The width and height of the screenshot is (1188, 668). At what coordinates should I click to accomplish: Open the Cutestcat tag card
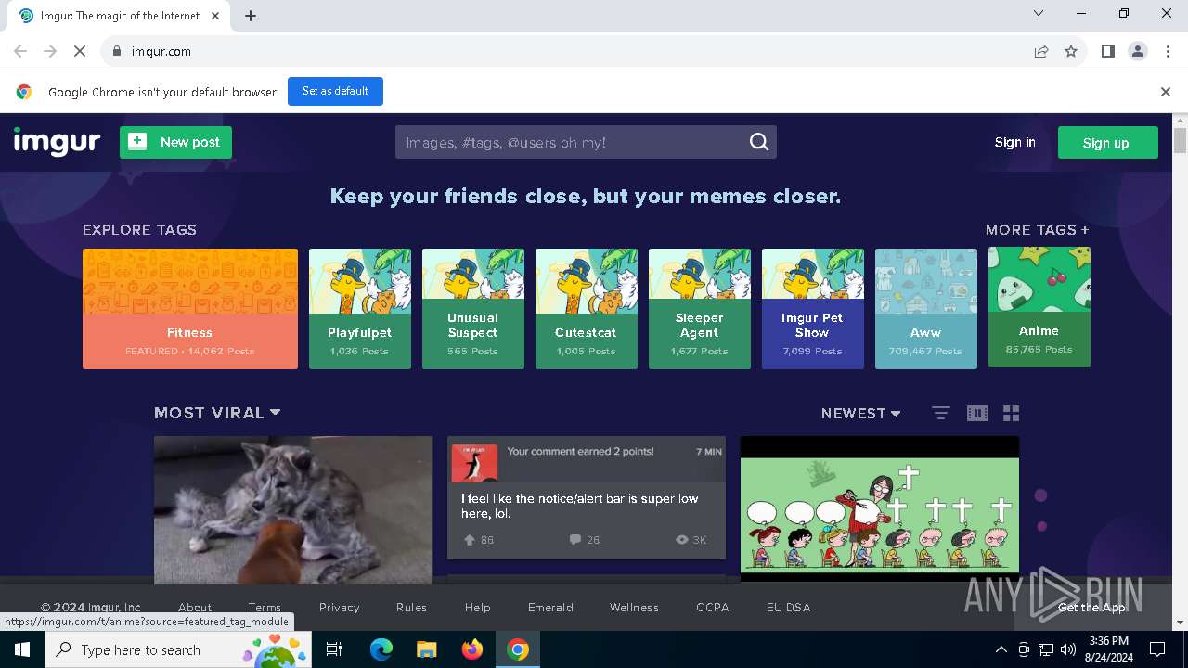click(x=587, y=309)
